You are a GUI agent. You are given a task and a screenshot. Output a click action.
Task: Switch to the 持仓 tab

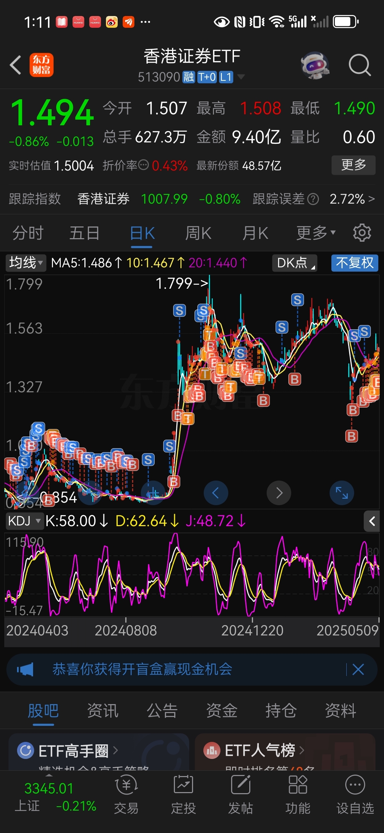(x=281, y=711)
